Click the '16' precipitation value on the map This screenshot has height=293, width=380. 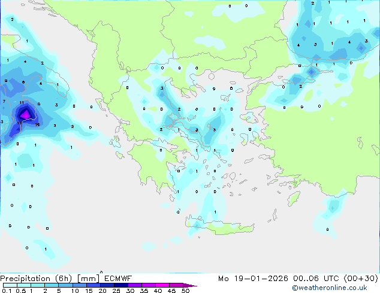37,125
